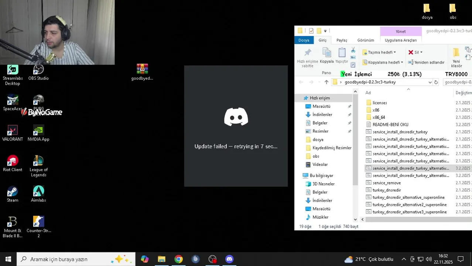Open the Sil dropdown arrow
472x266 pixels.
click(421, 52)
